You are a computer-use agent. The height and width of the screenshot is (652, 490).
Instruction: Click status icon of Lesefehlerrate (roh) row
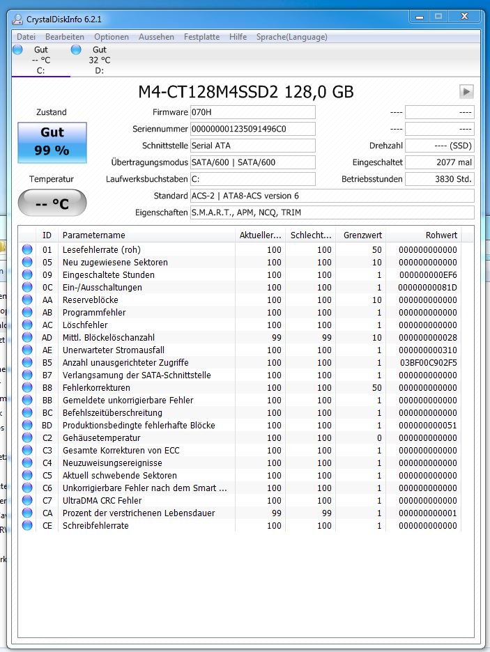pos(27,249)
